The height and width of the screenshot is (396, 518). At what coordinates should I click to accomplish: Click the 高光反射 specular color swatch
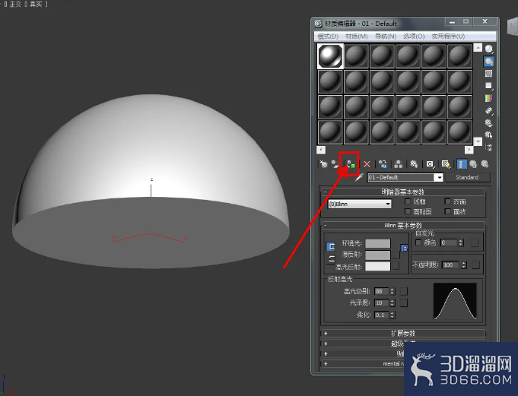click(x=378, y=266)
